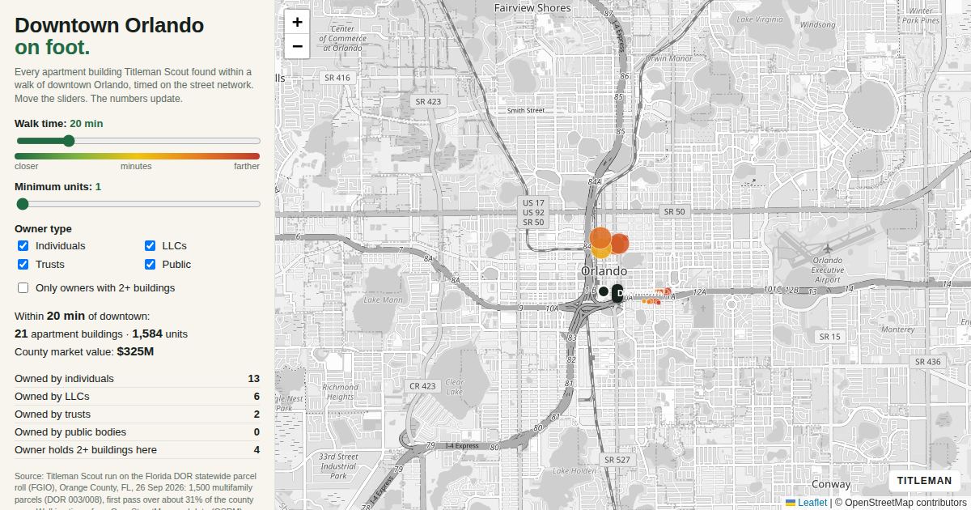This screenshot has width=971, height=510.
Task: Click the "1,584 units" statistic
Action: [159, 334]
